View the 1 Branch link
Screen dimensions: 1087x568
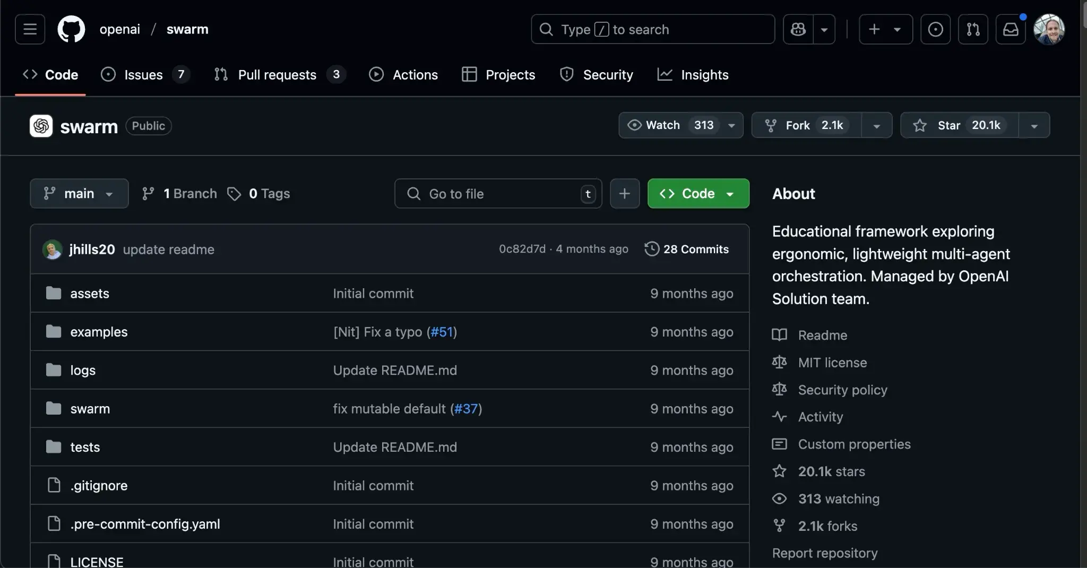click(179, 193)
